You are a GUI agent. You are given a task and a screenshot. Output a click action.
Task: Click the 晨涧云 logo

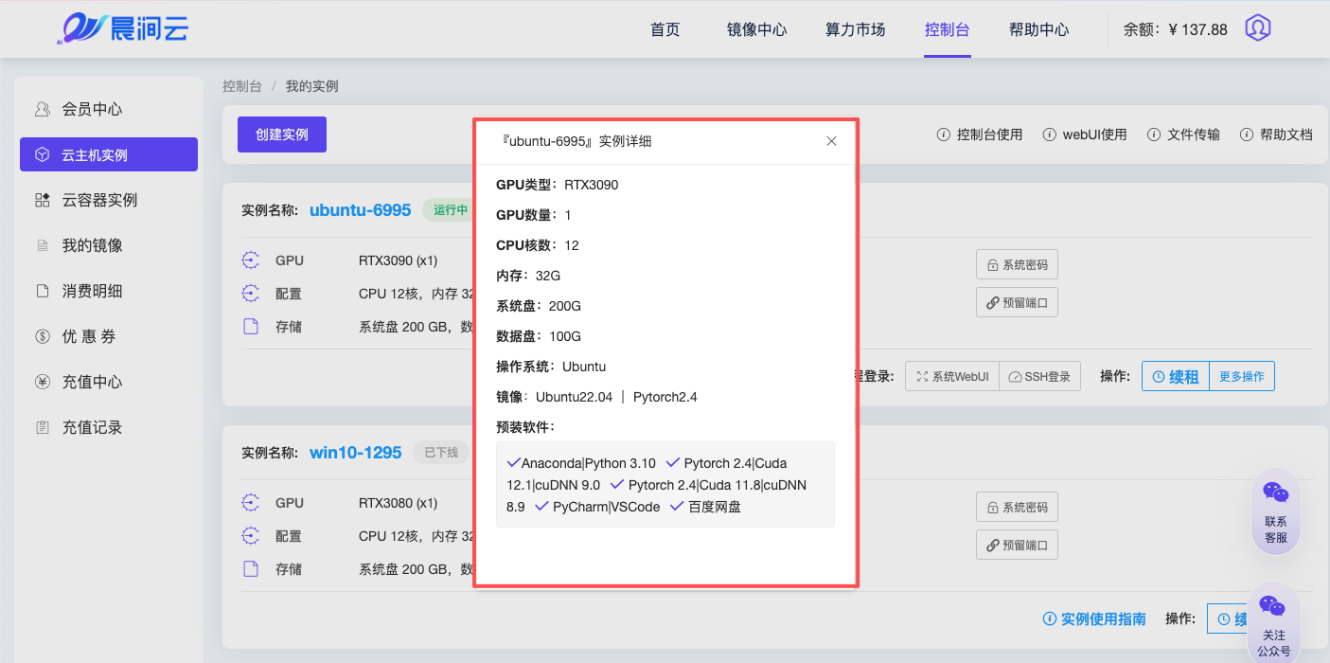coord(122,29)
